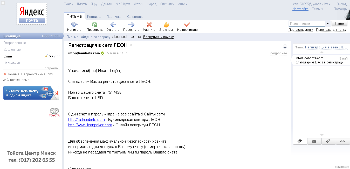Show letters envelope tab in thread panel
This screenshot has height=169, width=350.
click(314, 141)
